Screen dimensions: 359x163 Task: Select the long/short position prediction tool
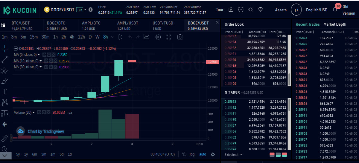4,113
